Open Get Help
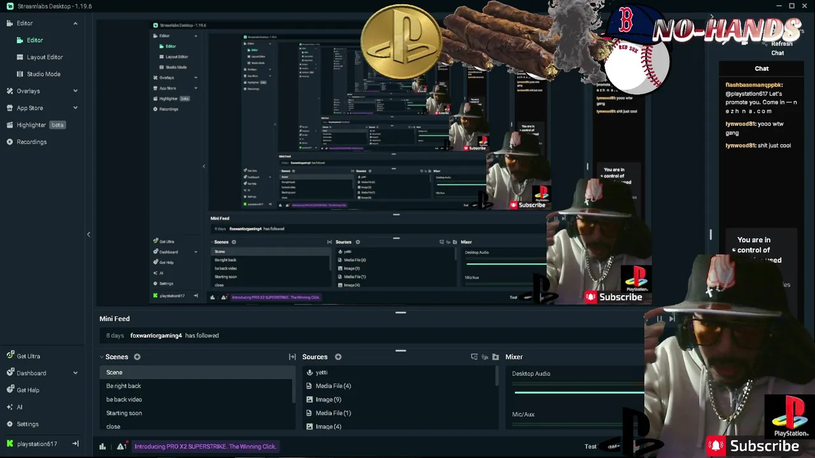815x458 pixels. click(27, 390)
